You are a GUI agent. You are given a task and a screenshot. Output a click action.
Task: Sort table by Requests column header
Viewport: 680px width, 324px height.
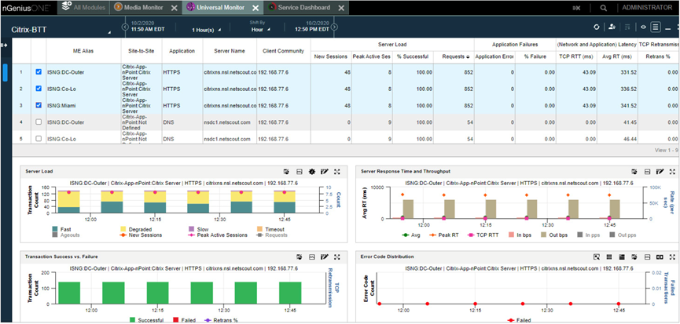click(454, 56)
